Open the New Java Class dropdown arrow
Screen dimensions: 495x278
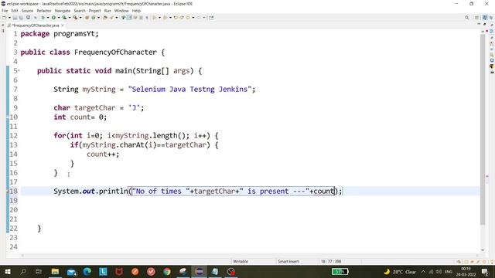point(98,18)
